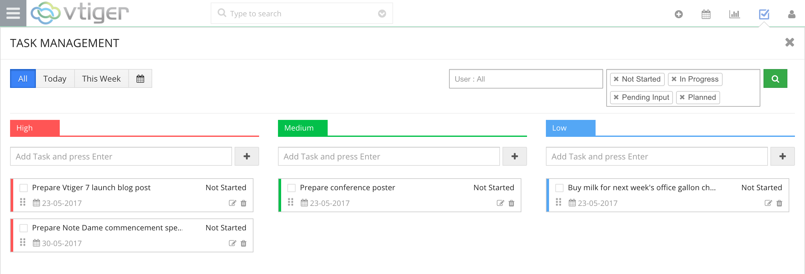Click the quick create plus icon
Viewport: 805px width, 274px height.
(679, 14)
